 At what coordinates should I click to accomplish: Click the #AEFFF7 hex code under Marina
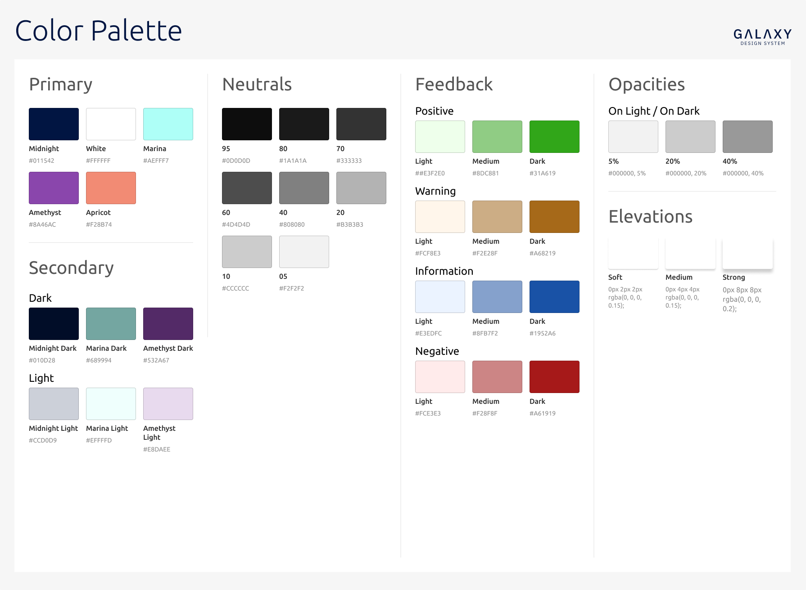(x=156, y=161)
